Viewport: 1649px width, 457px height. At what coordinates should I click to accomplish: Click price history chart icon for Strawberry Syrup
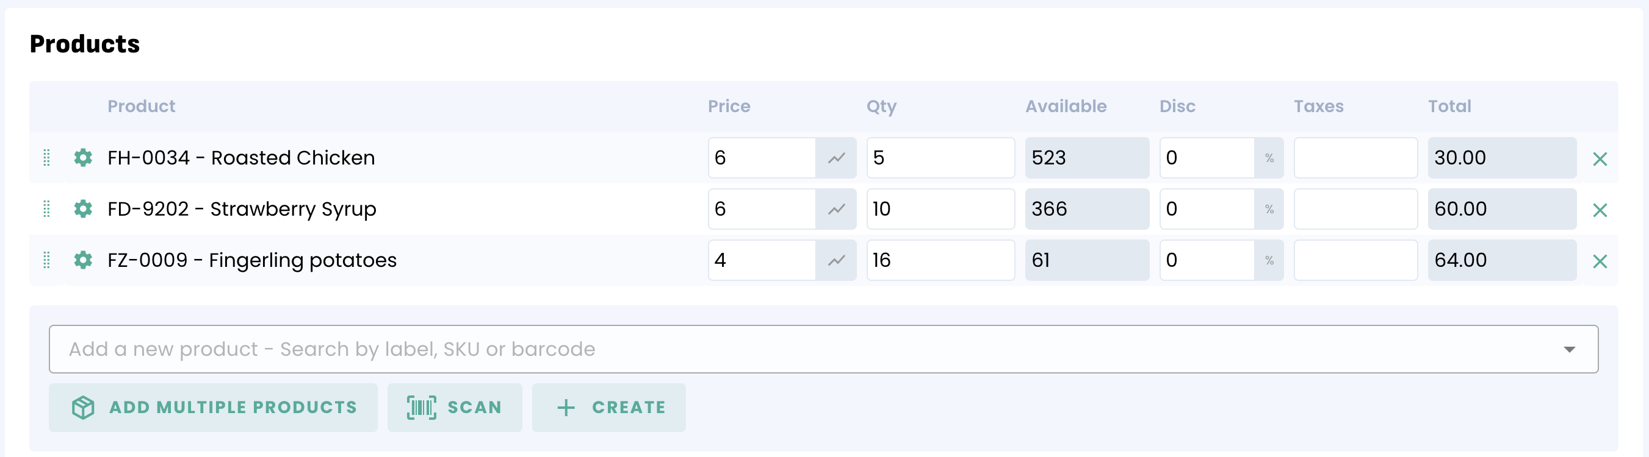[x=836, y=209]
